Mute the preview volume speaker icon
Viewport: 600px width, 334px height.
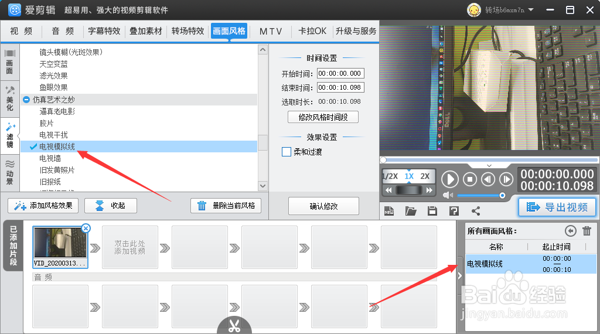coord(448,195)
